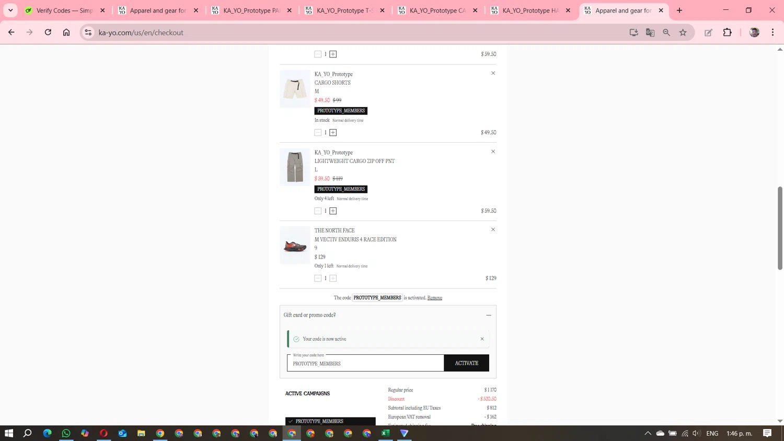This screenshot has width=784, height=441.
Task: Increase quantity of the $59.50 item at top
Action: coord(333,54)
